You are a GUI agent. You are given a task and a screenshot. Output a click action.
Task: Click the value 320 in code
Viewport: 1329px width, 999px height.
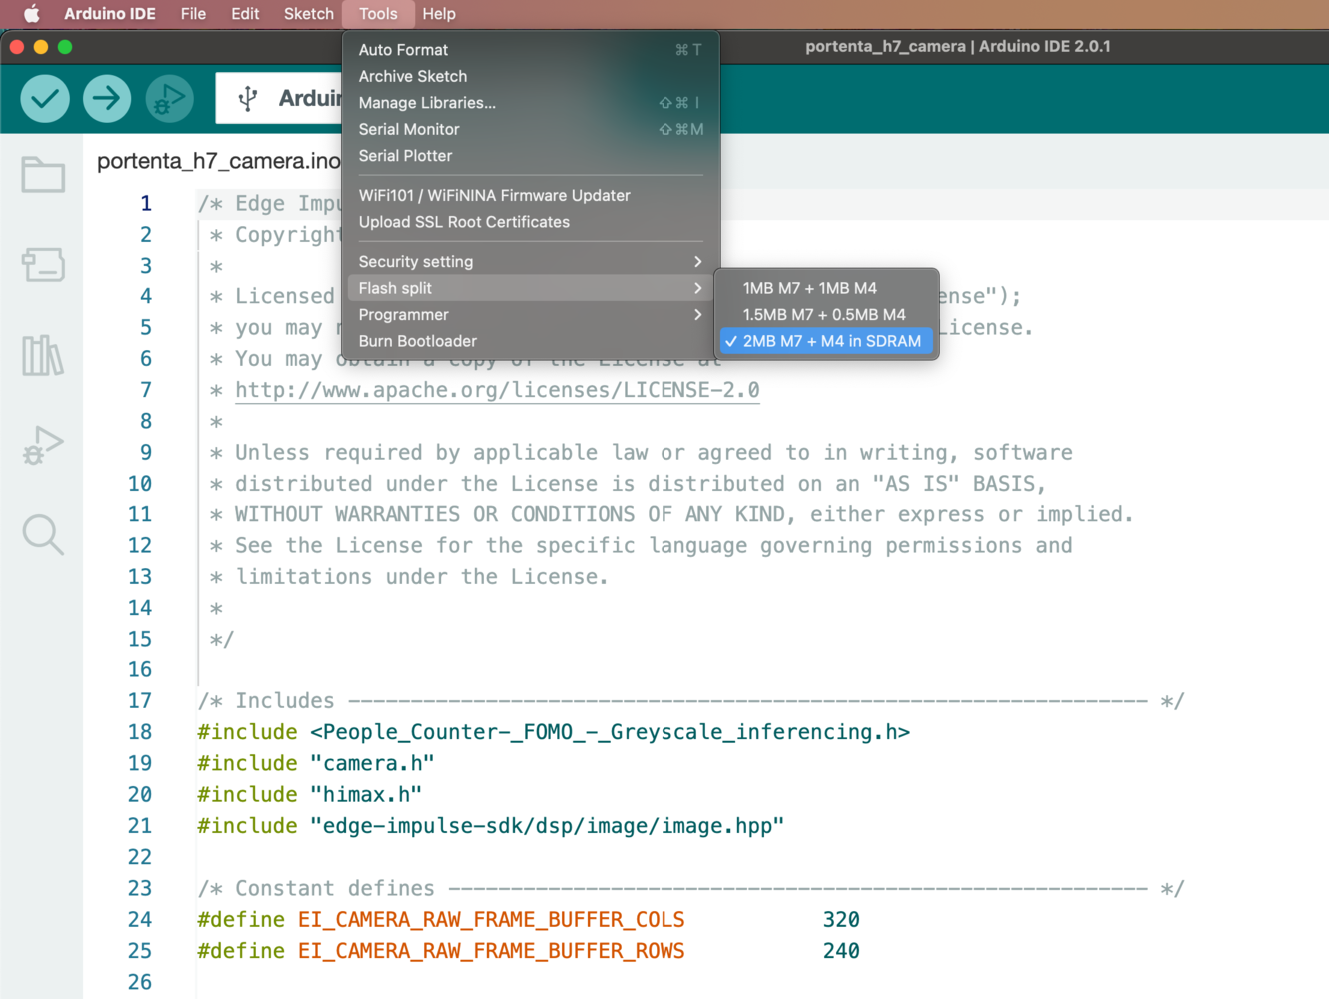841,919
